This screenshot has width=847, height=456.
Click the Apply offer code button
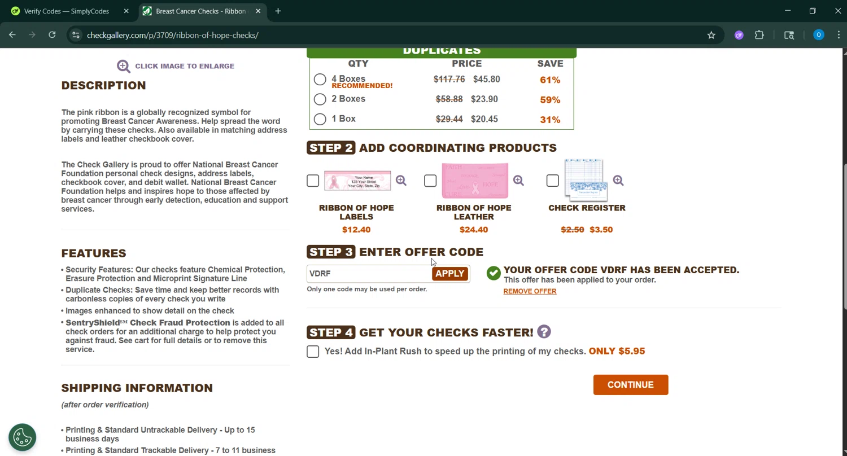(450, 274)
